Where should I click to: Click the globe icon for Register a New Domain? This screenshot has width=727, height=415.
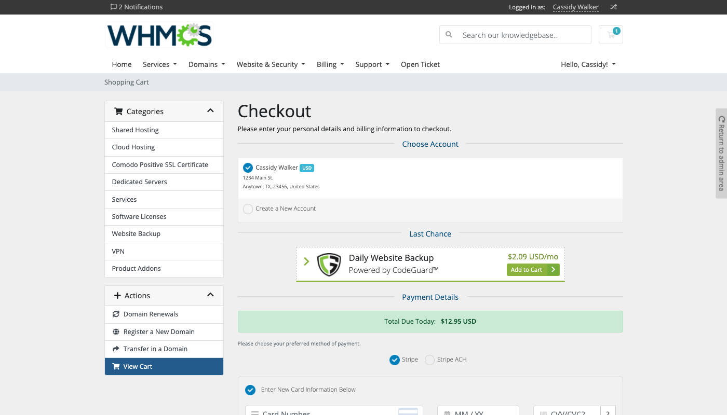[116, 332]
